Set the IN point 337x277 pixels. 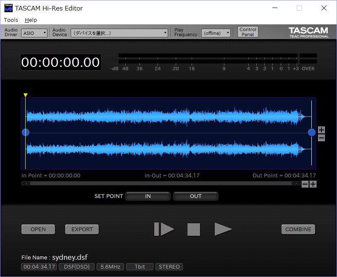(x=148, y=196)
